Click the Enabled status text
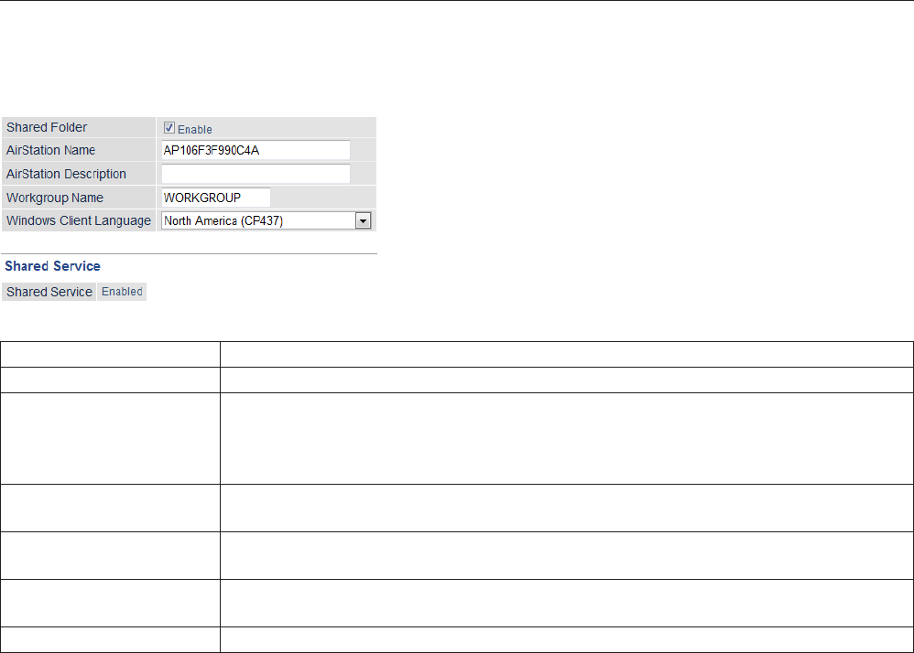The height and width of the screenshot is (653, 914). click(x=122, y=292)
